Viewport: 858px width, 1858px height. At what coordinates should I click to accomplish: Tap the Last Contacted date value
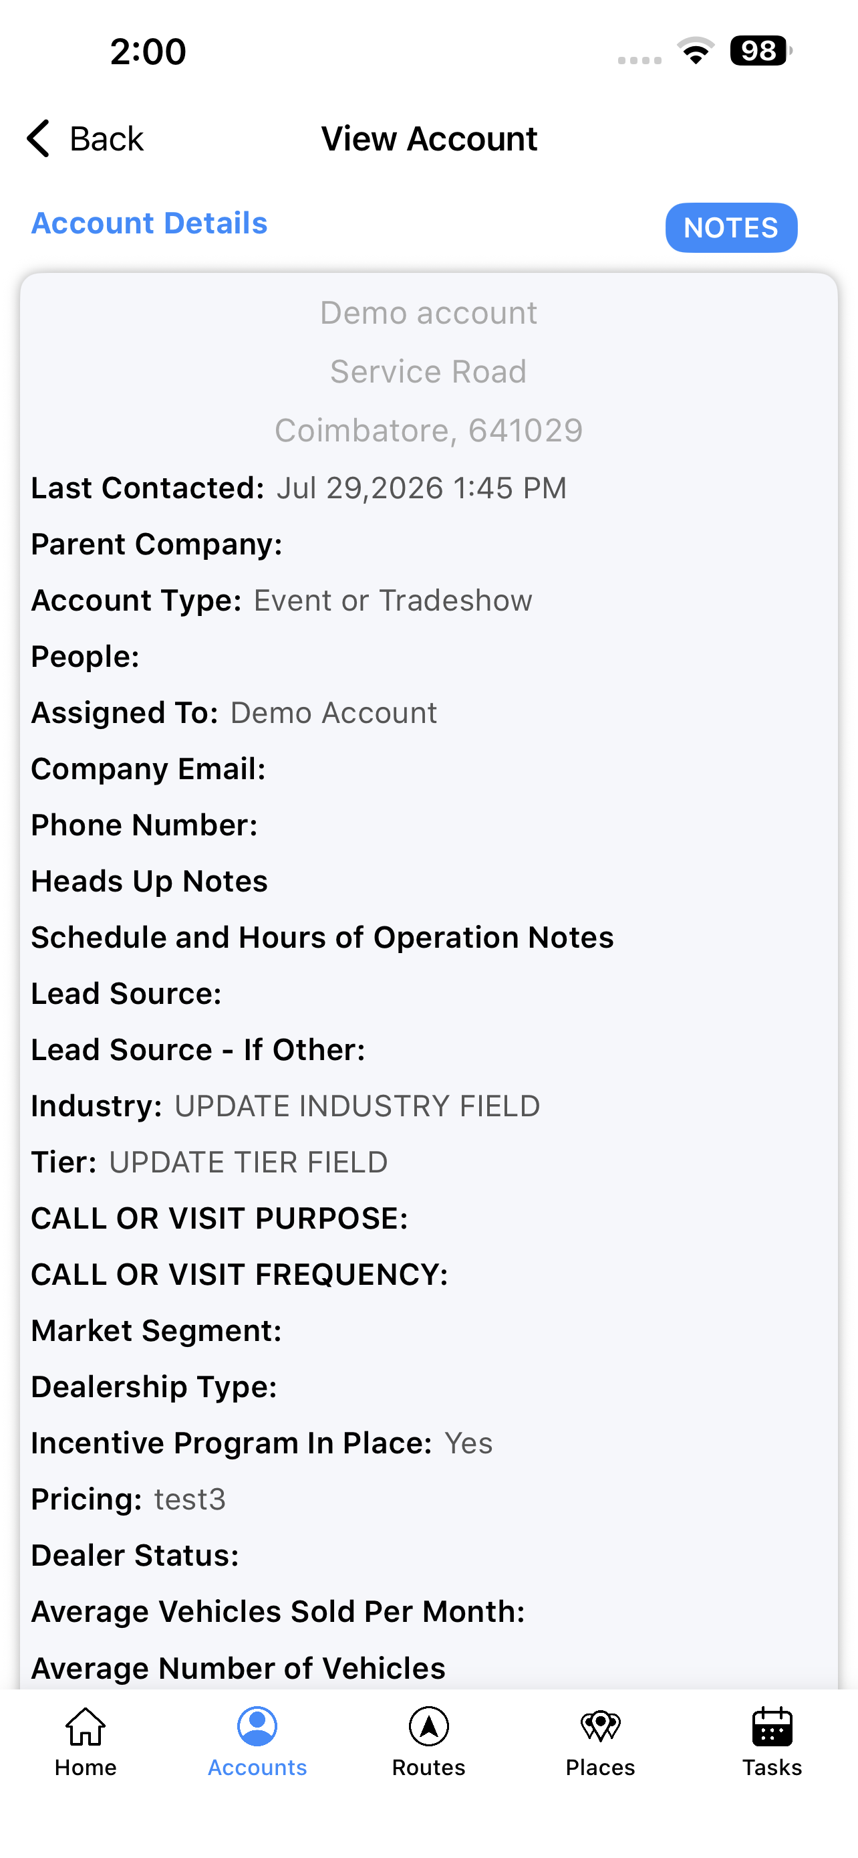click(422, 488)
